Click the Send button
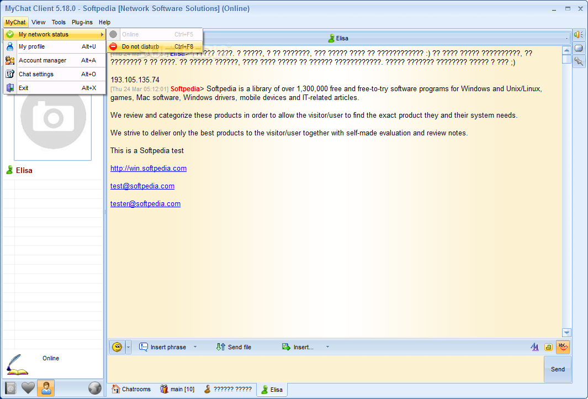 pos(558,369)
